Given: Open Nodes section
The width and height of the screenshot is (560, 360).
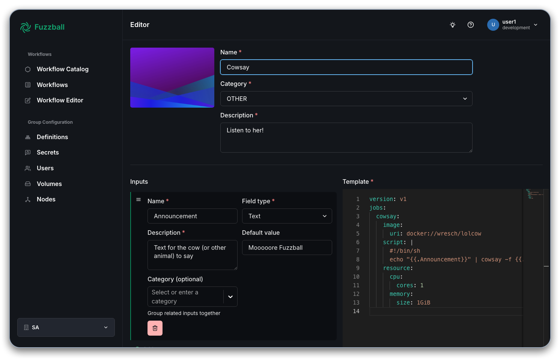Looking at the screenshot, I should pyautogui.click(x=46, y=199).
